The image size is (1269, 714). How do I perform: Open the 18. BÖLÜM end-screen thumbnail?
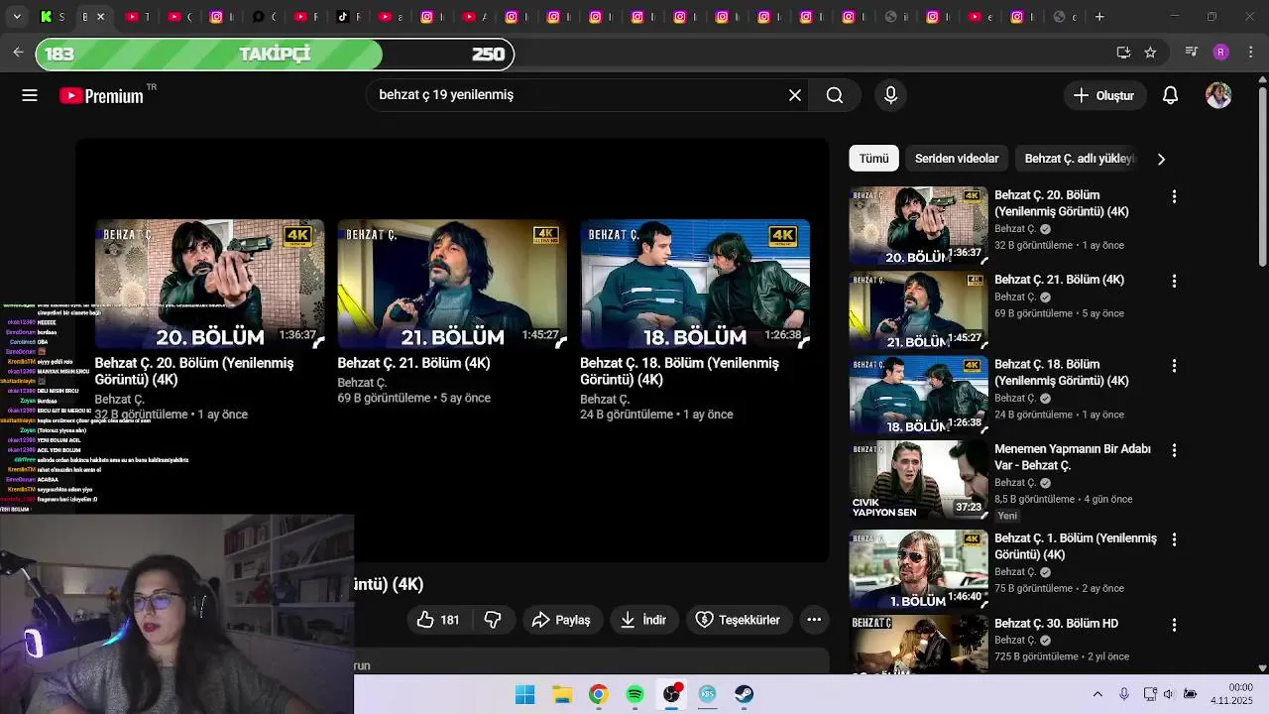point(695,284)
